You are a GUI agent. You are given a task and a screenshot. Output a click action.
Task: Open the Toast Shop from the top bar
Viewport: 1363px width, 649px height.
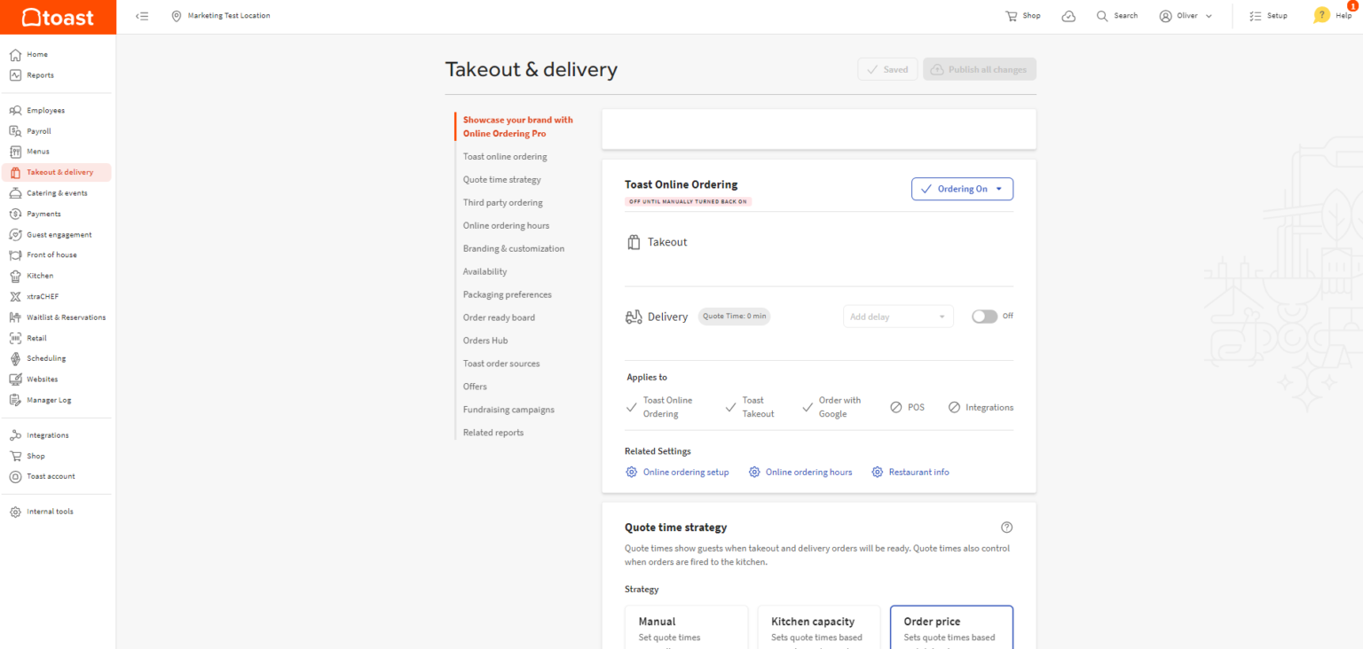[1022, 15]
